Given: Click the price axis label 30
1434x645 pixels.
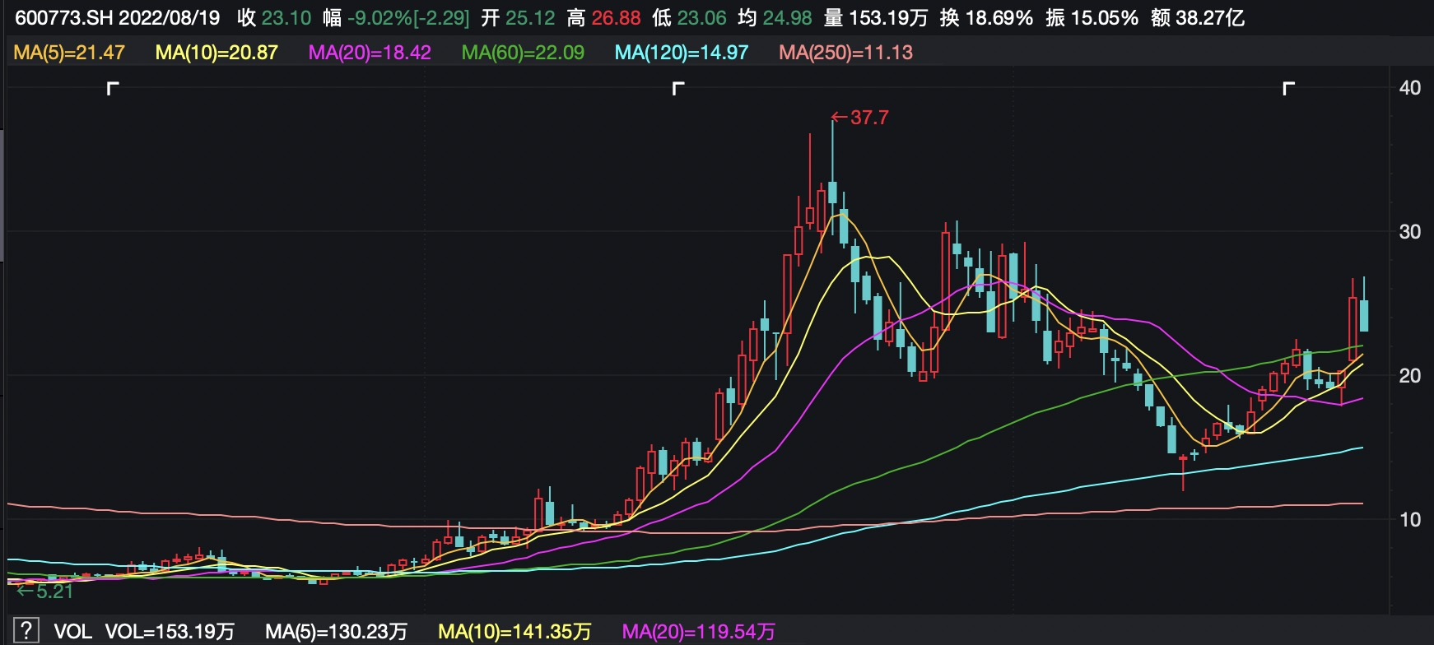Looking at the screenshot, I should coord(1409,232).
